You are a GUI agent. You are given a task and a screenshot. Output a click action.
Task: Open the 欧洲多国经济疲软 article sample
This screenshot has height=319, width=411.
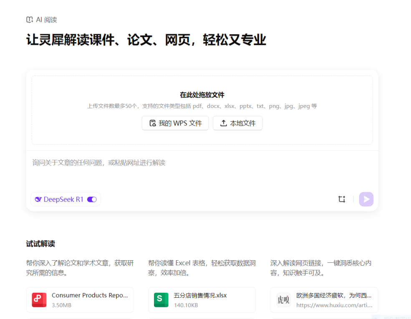[334, 295]
